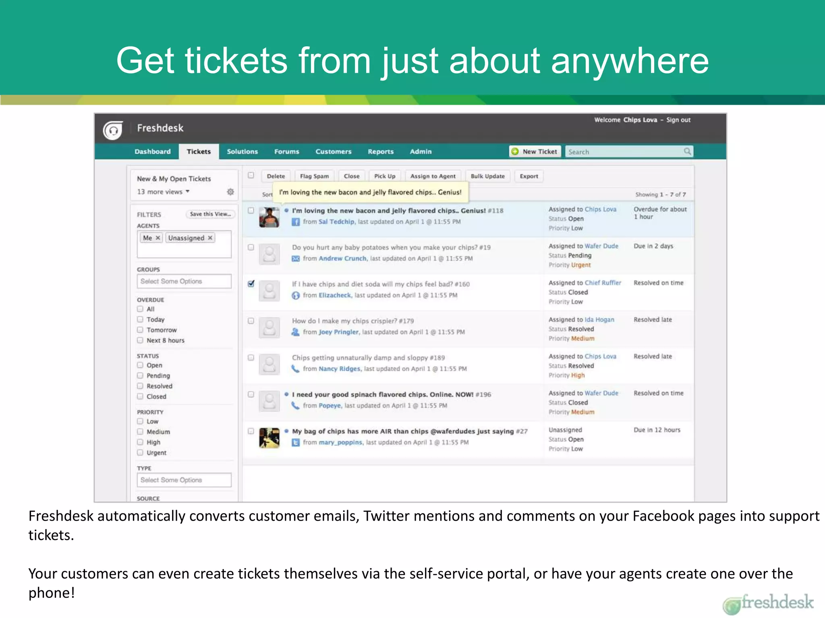Click the green plus icon on New Ticket
This screenshot has height=618, width=825.
(515, 151)
